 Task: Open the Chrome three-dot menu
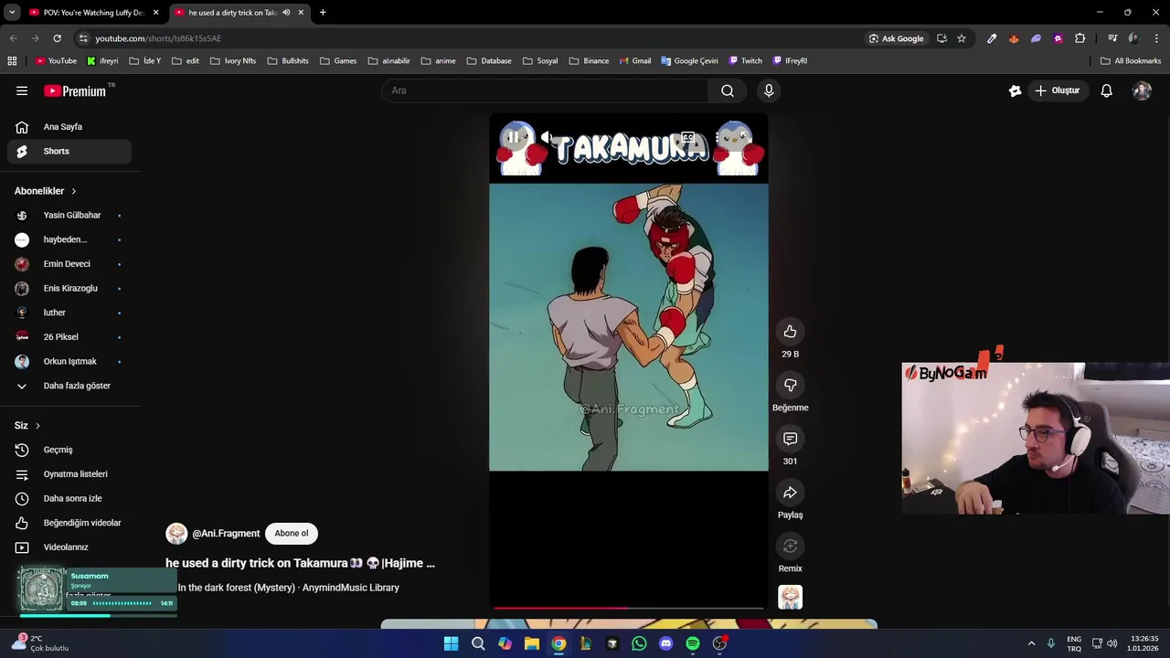1157,38
